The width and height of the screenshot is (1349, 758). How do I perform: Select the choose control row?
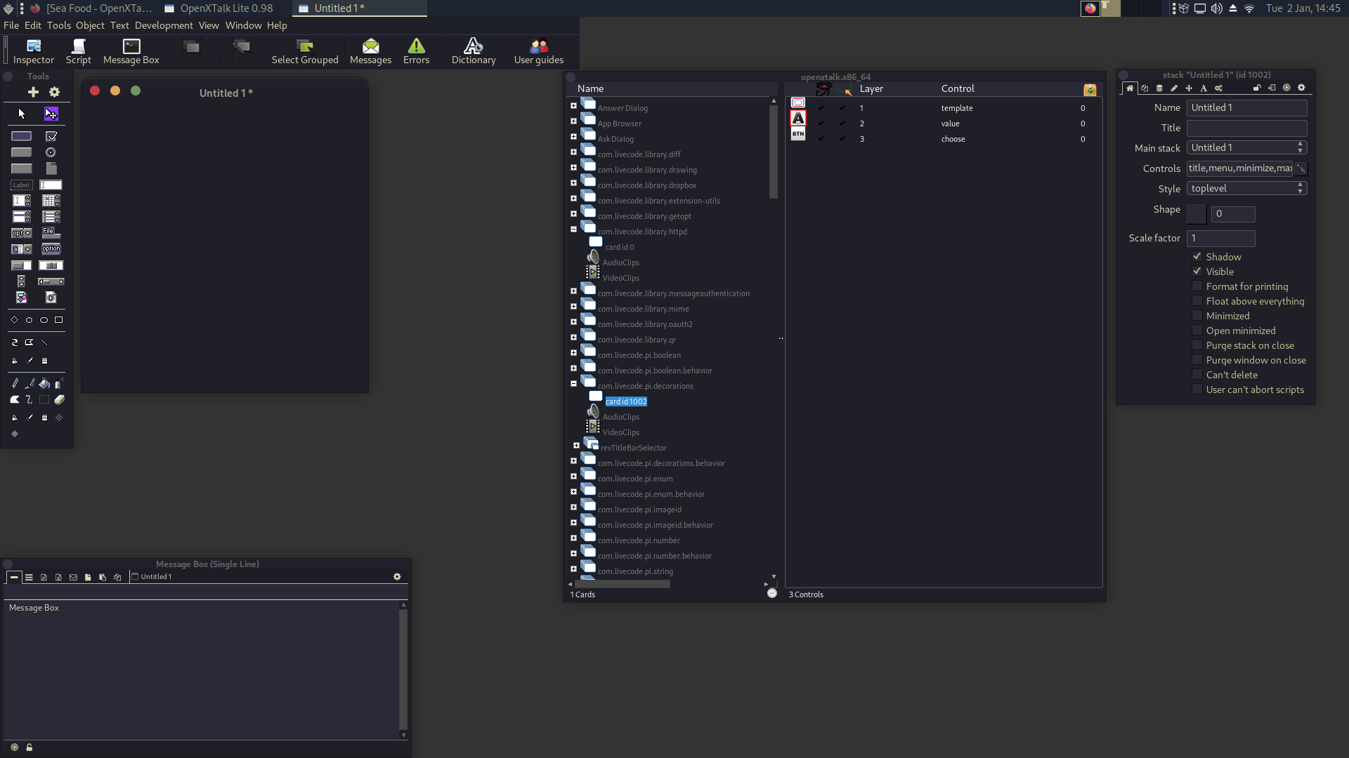click(x=943, y=139)
